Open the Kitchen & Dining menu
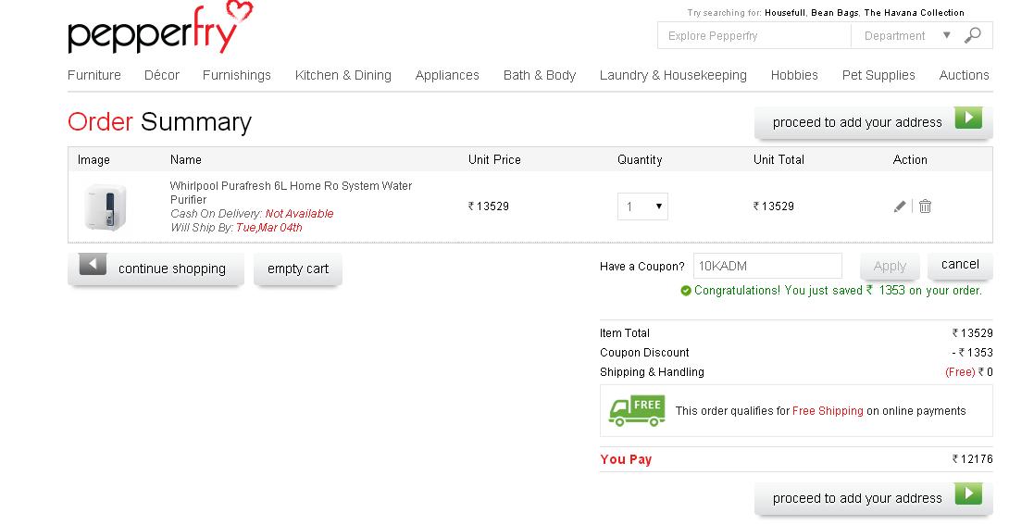This screenshot has width=1009, height=525. tap(343, 75)
